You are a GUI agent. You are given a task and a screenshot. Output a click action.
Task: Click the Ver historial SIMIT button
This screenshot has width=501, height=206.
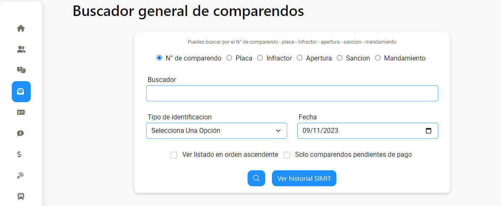point(304,178)
